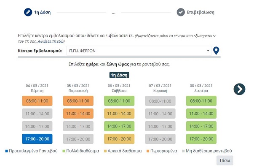Click the ellipsis step indicator
The width and height of the screenshot is (254, 168).
(114, 13)
